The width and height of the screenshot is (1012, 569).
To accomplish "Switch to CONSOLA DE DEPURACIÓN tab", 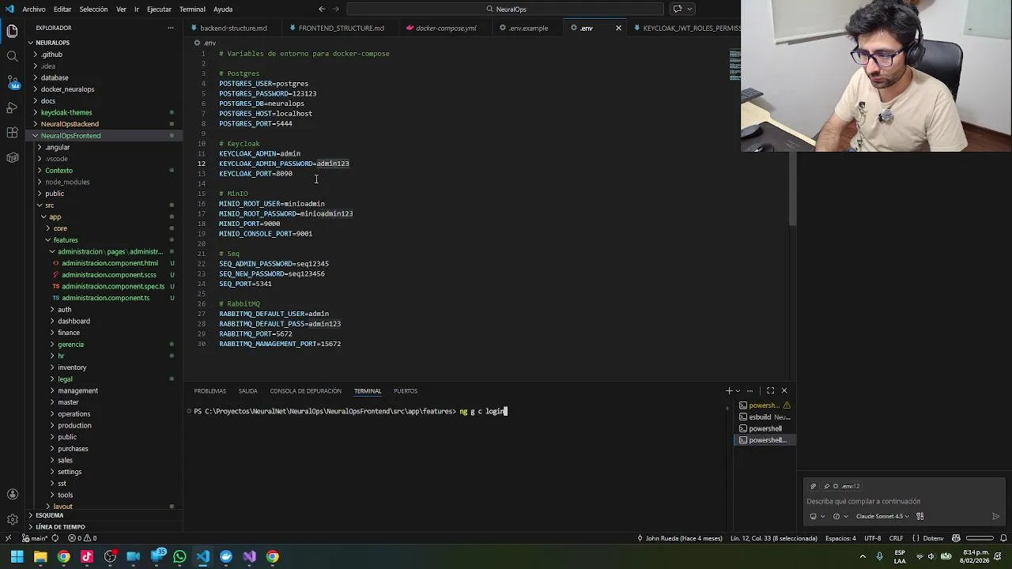I will [x=305, y=390].
